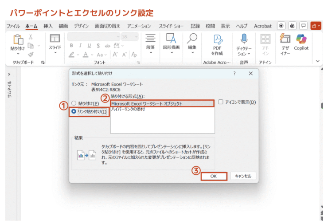The image size is (328, 224).
Task: Open the ファイル tab
Action: 13,26
